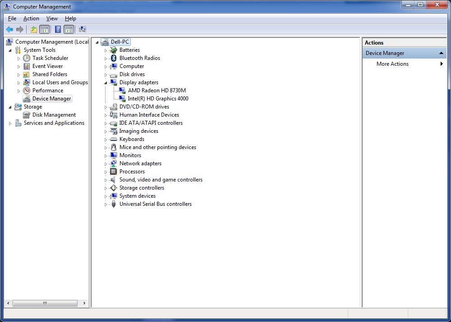Close the Computer Management window

pyautogui.click(x=437, y=5)
